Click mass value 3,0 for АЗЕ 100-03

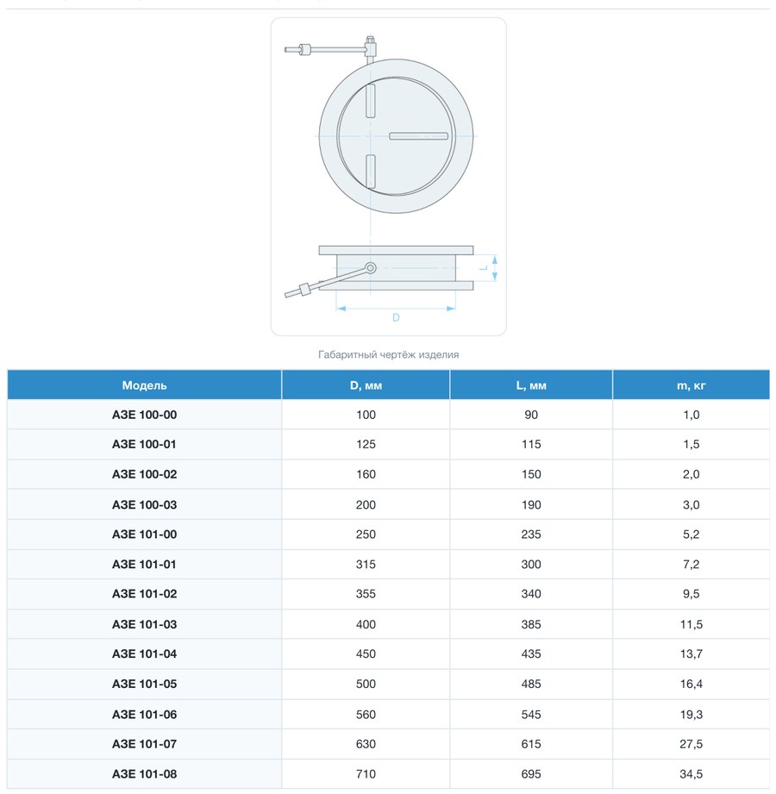(x=691, y=504)
